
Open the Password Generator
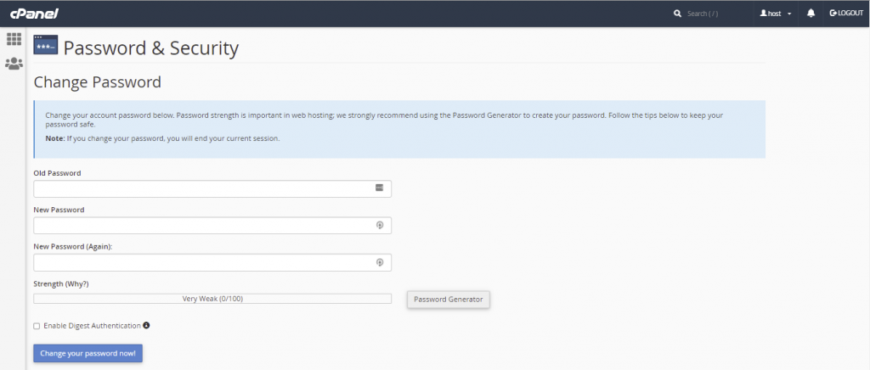pos(449,299)
